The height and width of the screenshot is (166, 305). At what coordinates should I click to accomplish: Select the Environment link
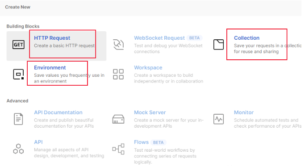50,68
